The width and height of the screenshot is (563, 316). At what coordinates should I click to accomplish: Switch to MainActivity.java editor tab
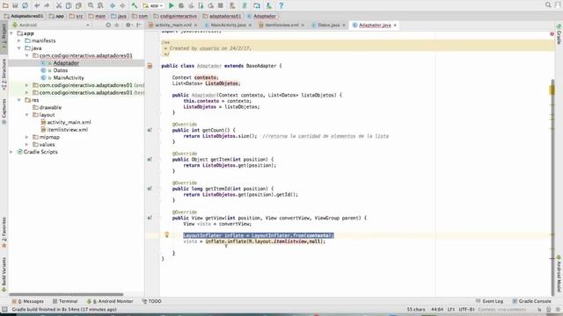click(228, 25)
